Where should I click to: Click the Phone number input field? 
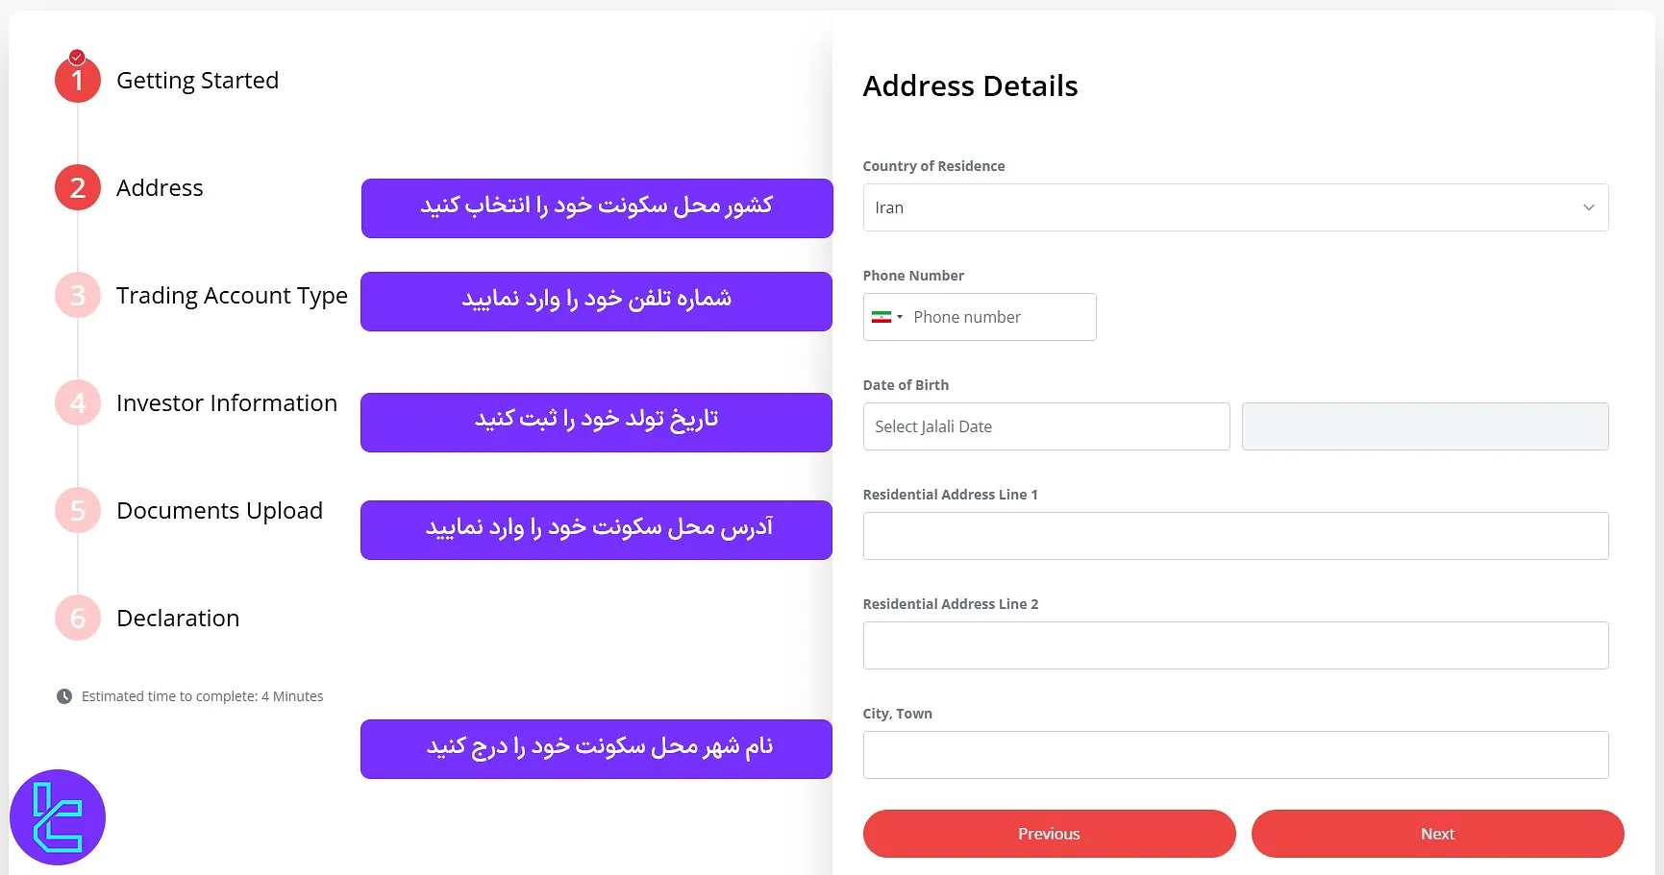pos(1000,317)
